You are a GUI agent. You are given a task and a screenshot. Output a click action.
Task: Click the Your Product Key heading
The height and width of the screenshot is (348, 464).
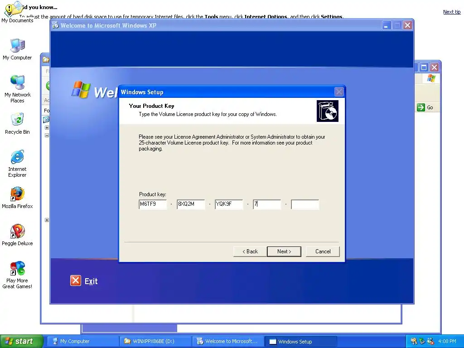pos(151,106)
